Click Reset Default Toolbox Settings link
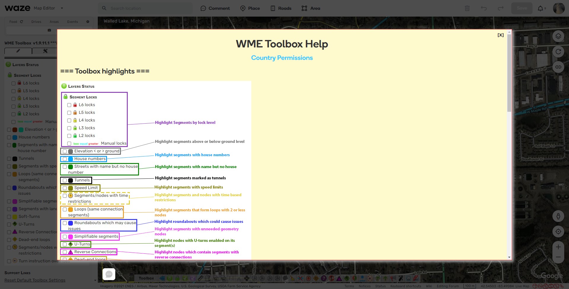This screenshot has width=569, height=289. click(35, 280)
